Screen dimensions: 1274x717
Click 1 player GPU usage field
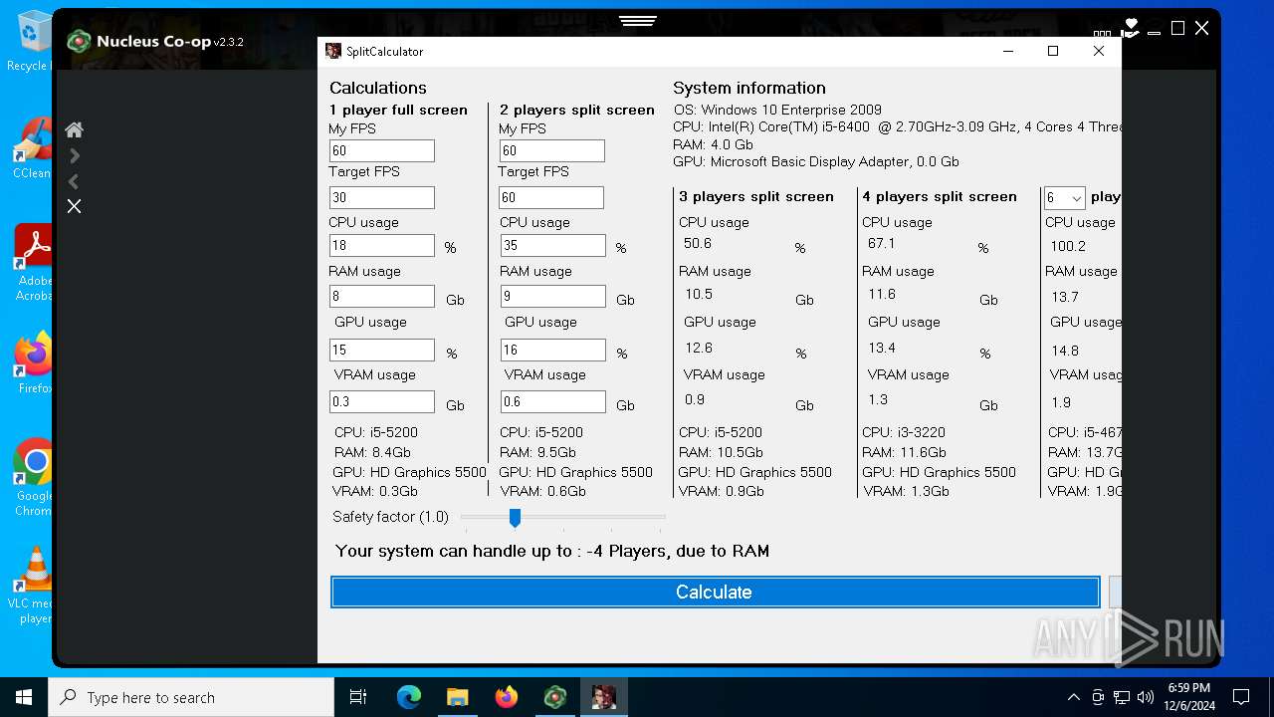[x=382, y=350]
